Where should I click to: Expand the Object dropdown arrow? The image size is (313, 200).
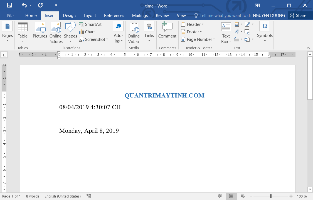coord(253,39)
